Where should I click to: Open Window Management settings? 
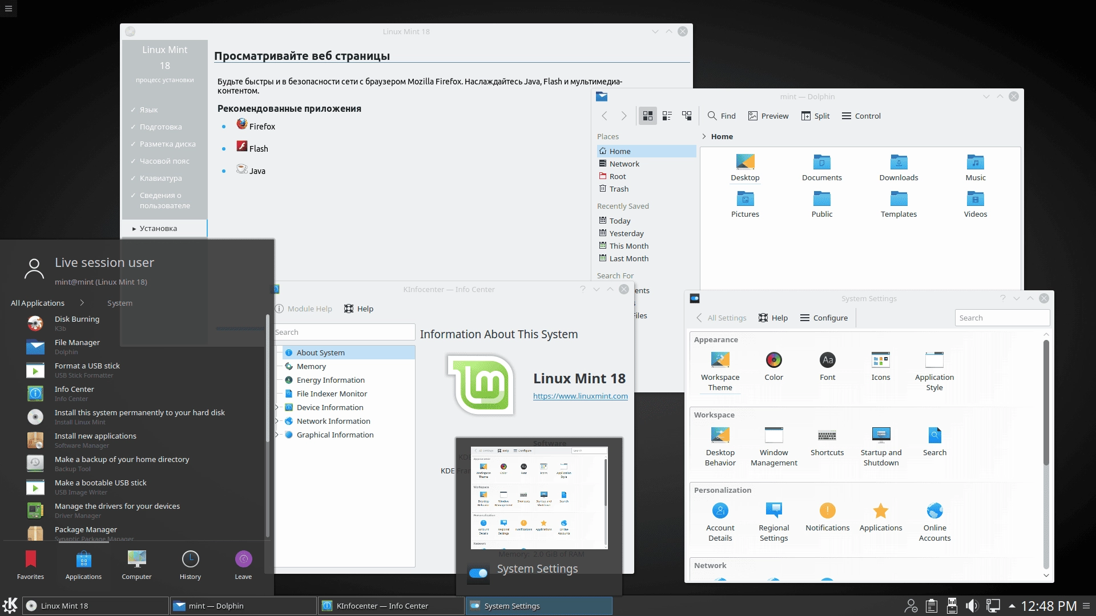pyautogui.click(x=773, y=447)
